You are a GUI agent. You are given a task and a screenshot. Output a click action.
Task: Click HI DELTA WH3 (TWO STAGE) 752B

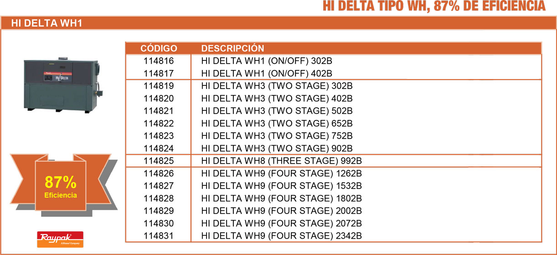[277, 136]
